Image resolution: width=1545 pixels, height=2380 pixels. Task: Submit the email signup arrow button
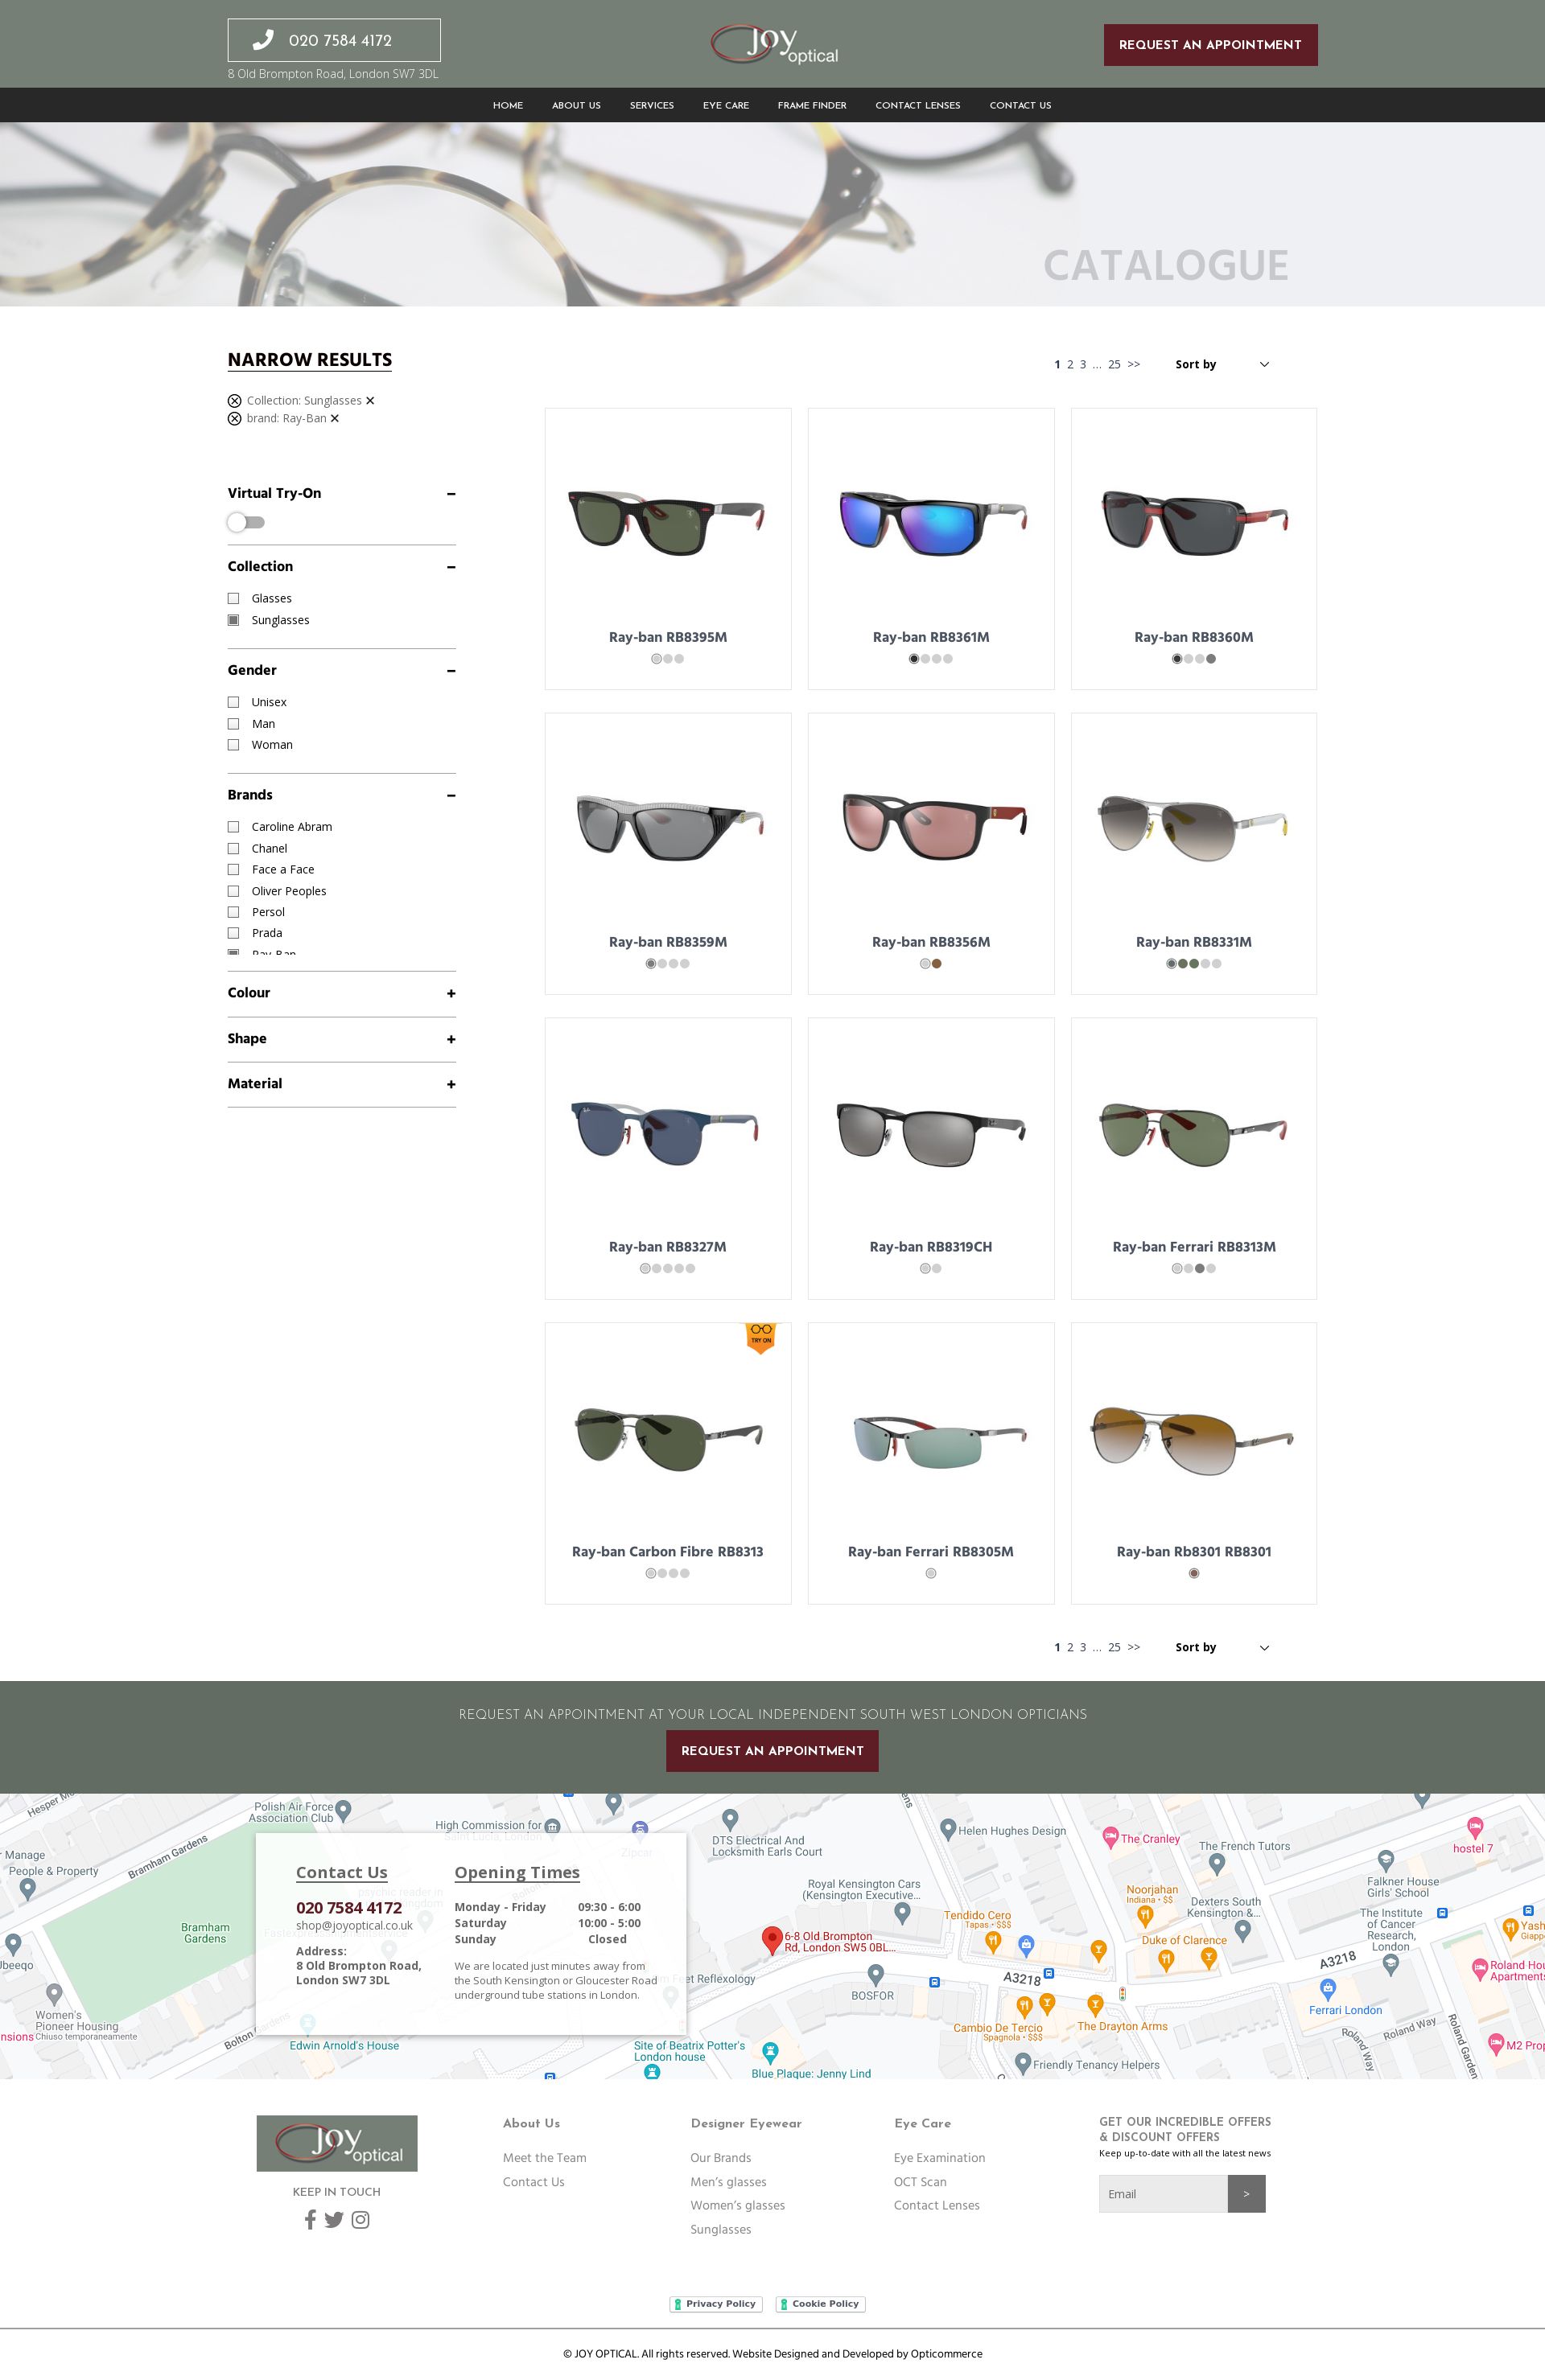pos(1246,2193)
